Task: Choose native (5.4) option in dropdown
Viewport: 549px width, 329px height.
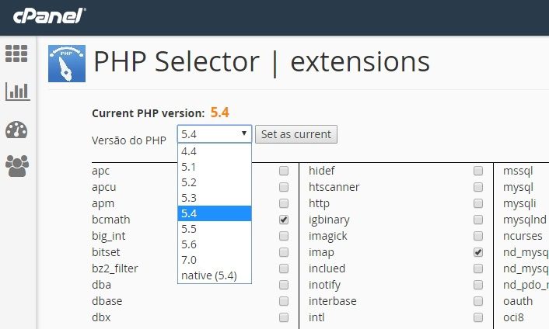Action: [x=215, y=275]
